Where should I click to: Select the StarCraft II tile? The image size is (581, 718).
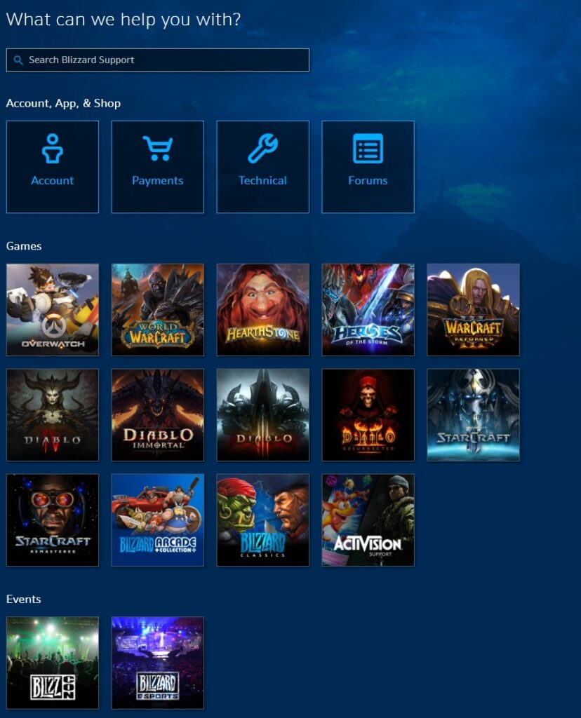pos(474,415)
